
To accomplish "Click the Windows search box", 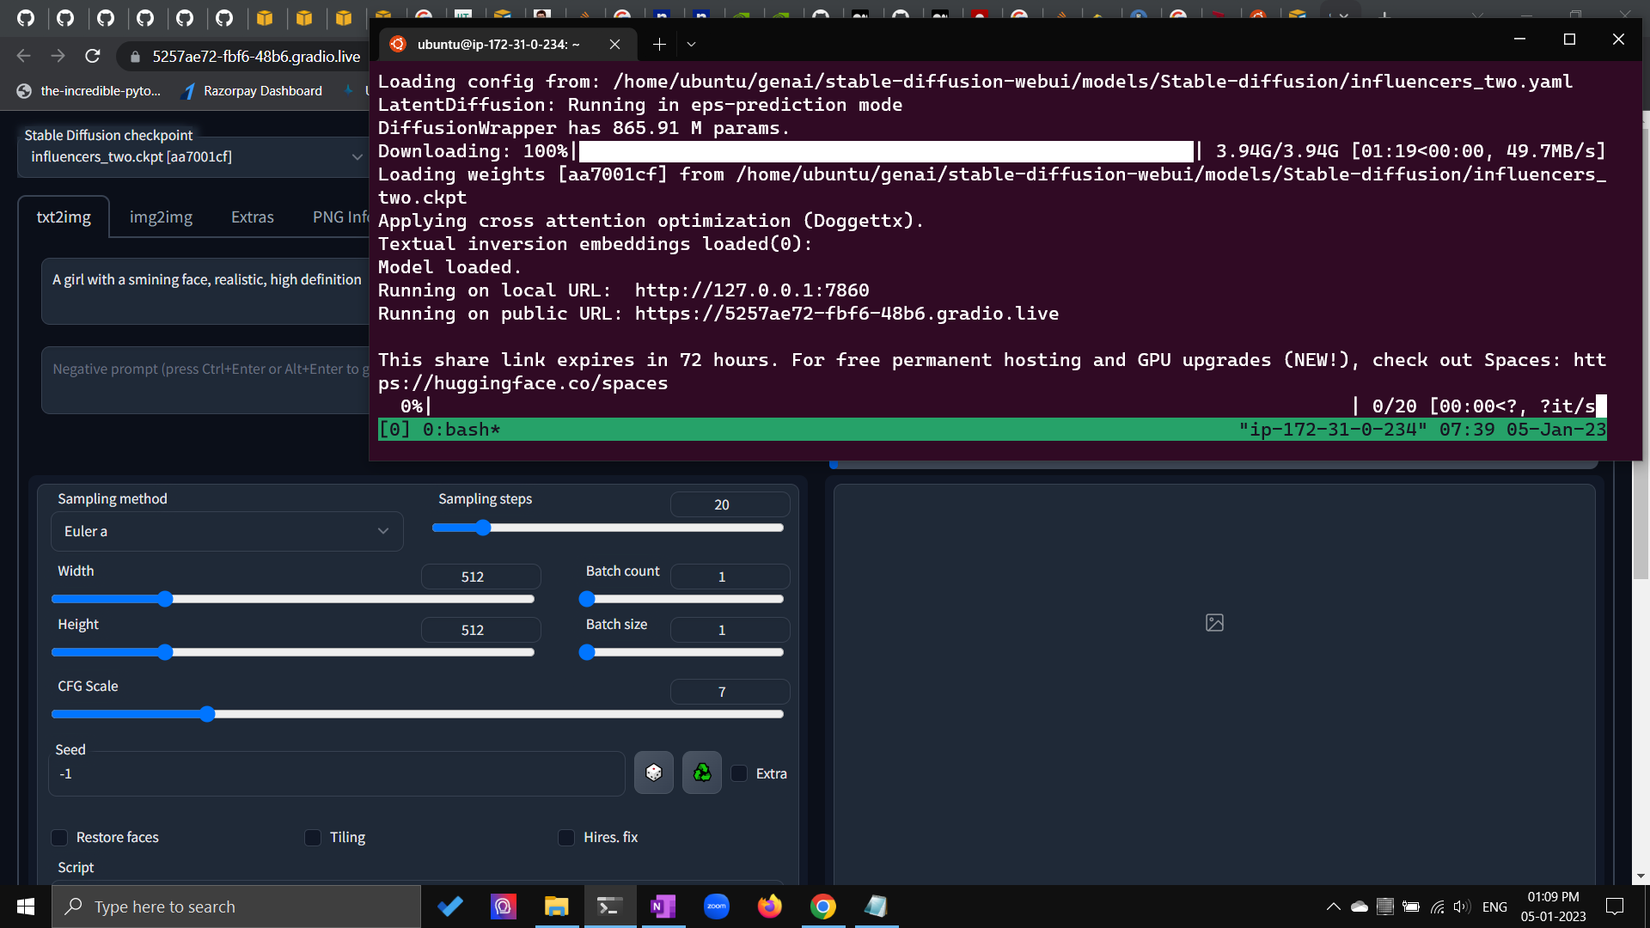I will point(236,907).
